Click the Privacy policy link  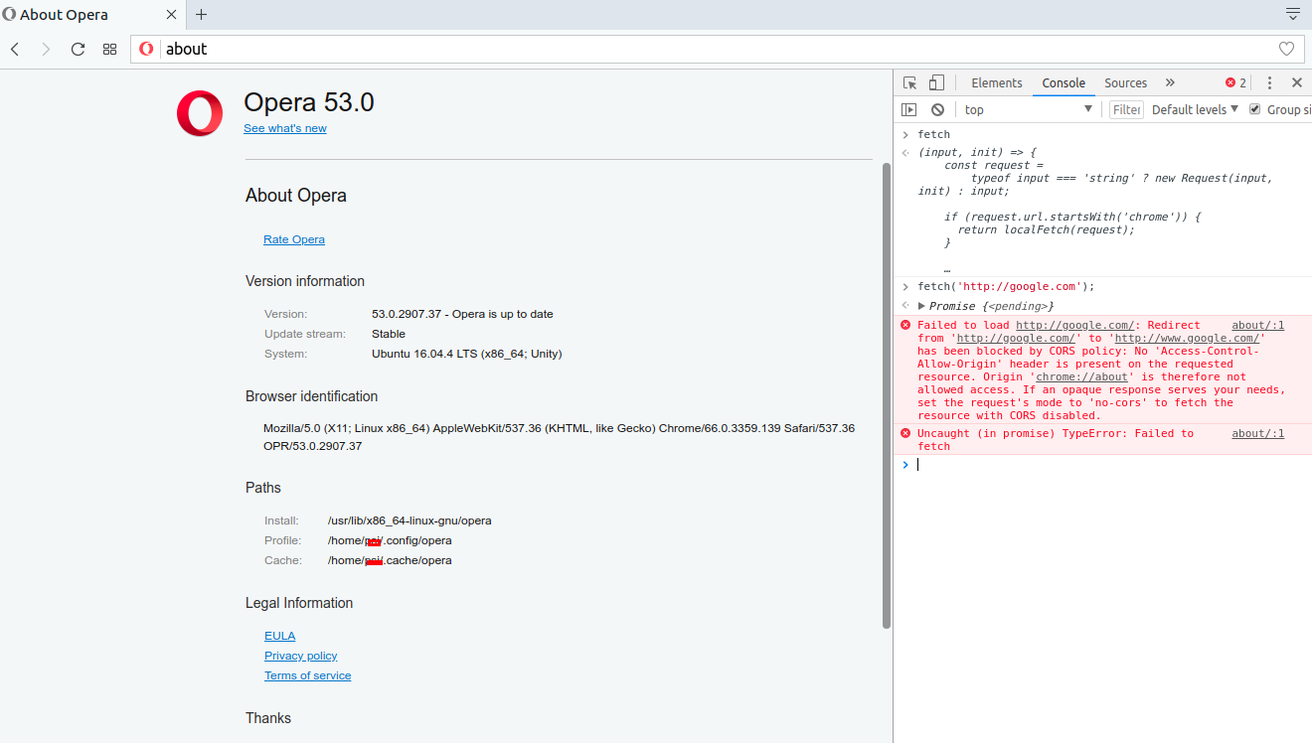click(x=300, y=655)
